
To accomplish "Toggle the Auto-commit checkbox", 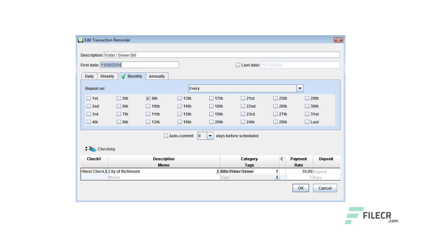I will pos(166,136).
